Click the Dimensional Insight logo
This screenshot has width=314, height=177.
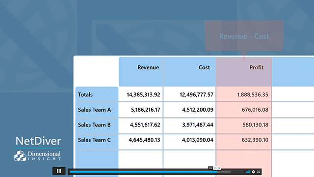[37, 156]
